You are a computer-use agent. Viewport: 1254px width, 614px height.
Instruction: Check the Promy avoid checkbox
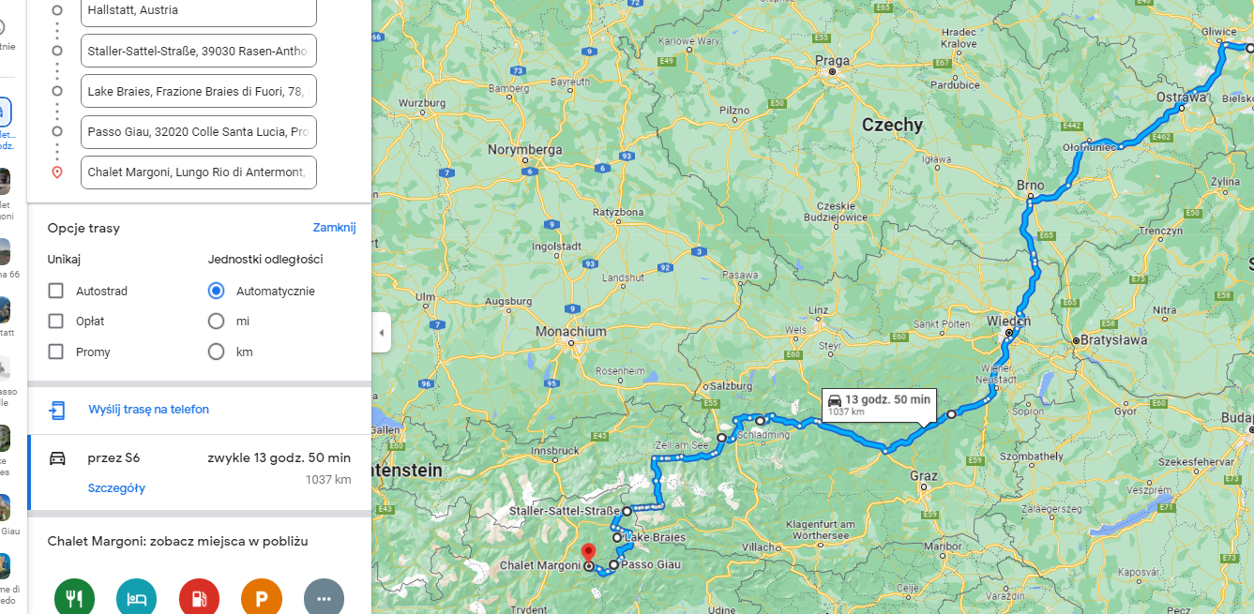pyautogui.click(x=55, y=352)
